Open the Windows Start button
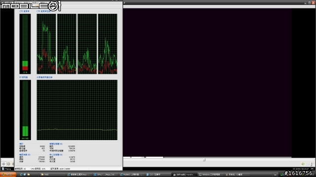 click(x=8, y=175)
